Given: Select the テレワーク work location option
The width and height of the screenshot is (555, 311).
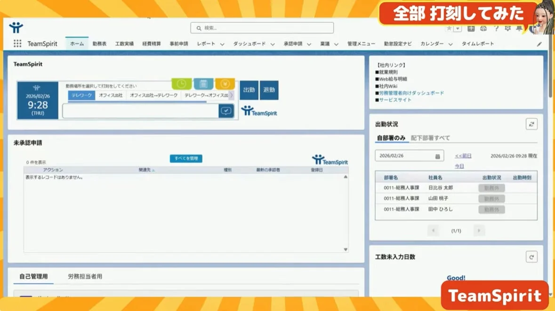Looking at the screenshot, I should point(81,95).
